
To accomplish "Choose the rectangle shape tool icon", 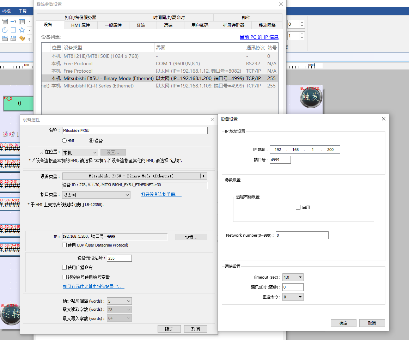I will tap(13, 30).
